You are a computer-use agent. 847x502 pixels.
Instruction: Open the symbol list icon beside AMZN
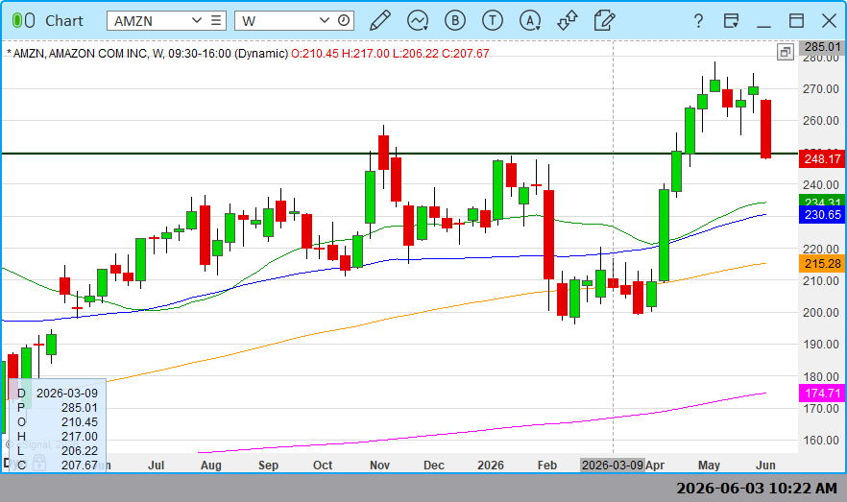216,20
